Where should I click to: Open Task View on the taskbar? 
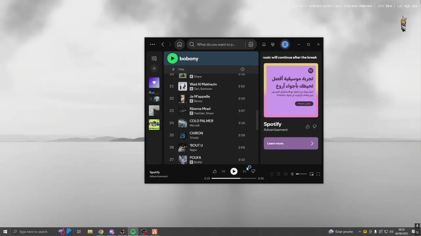click(x=79, y=232)
